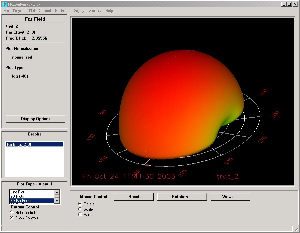Click the Plot Type list scrollbar thumb
The image size is (300, 233).
click(57, 196)
